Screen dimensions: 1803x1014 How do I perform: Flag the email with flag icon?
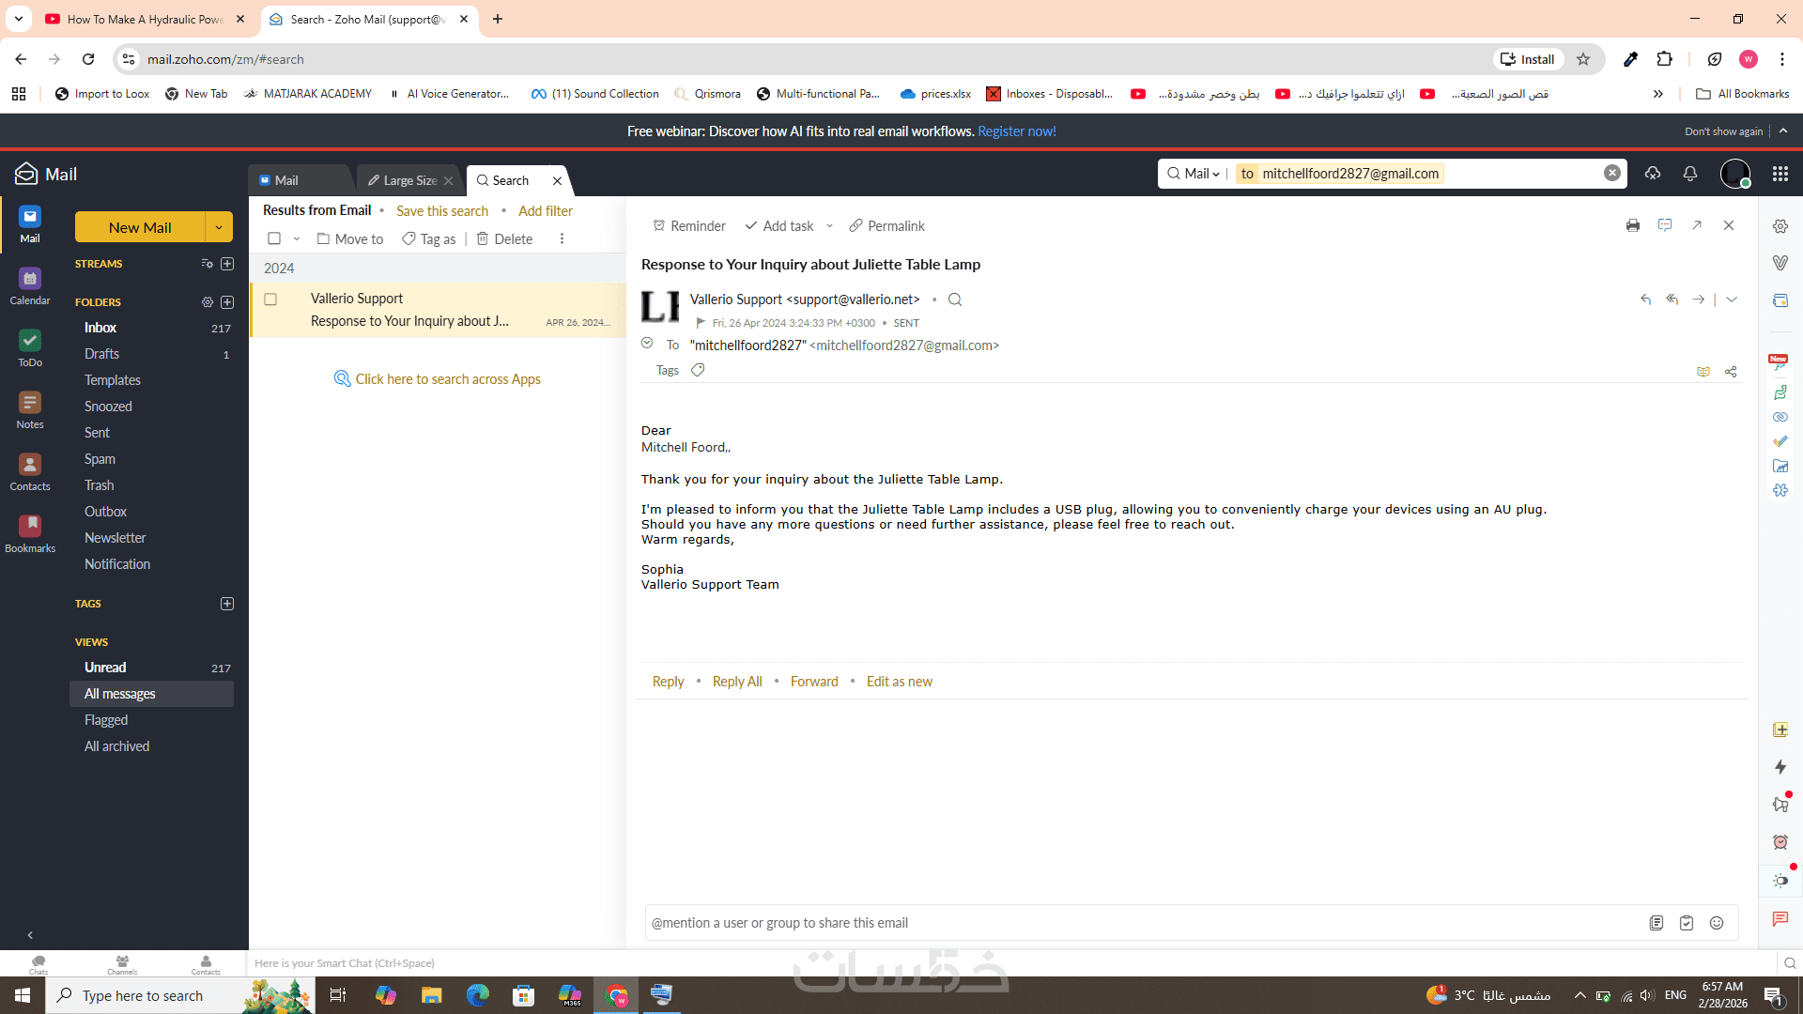click(701, 323)
